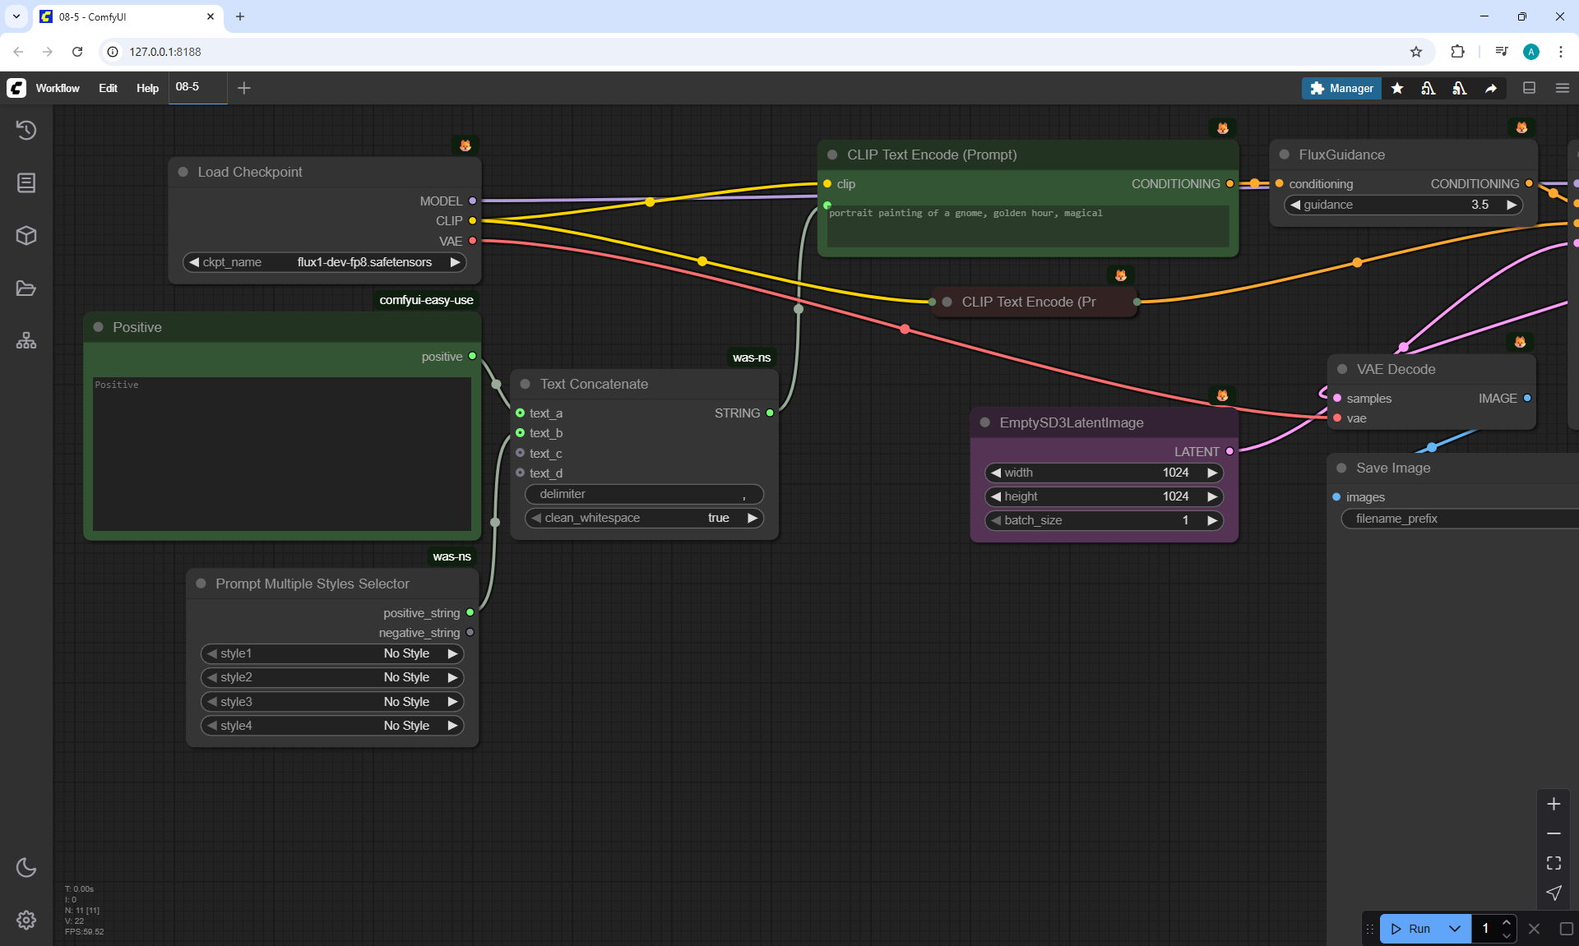Image resolution: width=1579 pixels, height=946 pixels.
Task: Expand the Run button options chevron
Action: click(x=1454, y=929)
